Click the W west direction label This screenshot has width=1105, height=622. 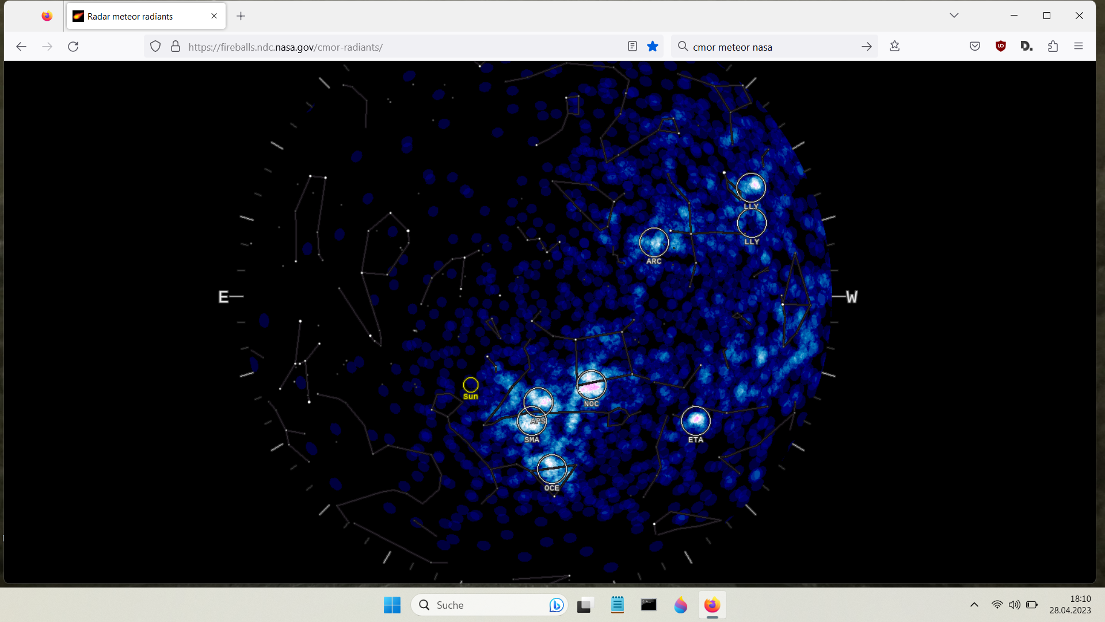(852, 297)
